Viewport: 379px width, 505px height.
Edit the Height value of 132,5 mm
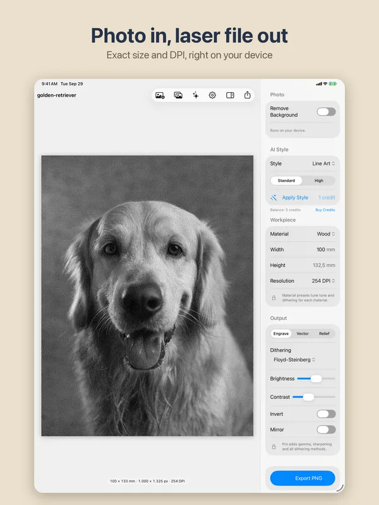323,265
